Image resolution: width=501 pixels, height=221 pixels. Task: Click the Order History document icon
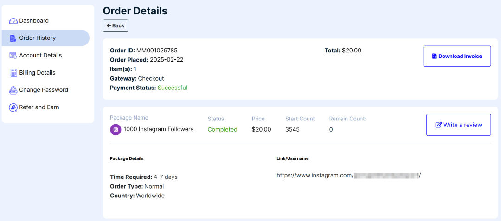(x=13, y=38)
